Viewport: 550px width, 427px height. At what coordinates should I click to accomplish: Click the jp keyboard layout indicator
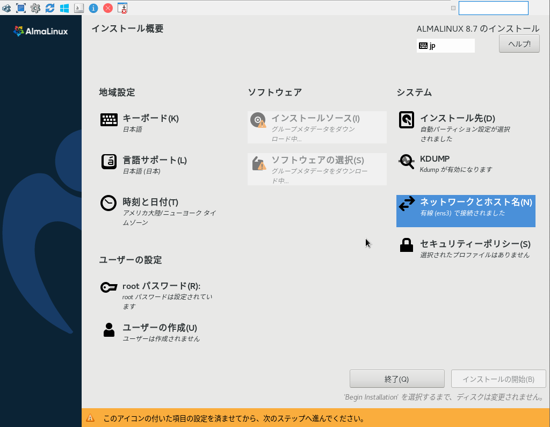445,46
